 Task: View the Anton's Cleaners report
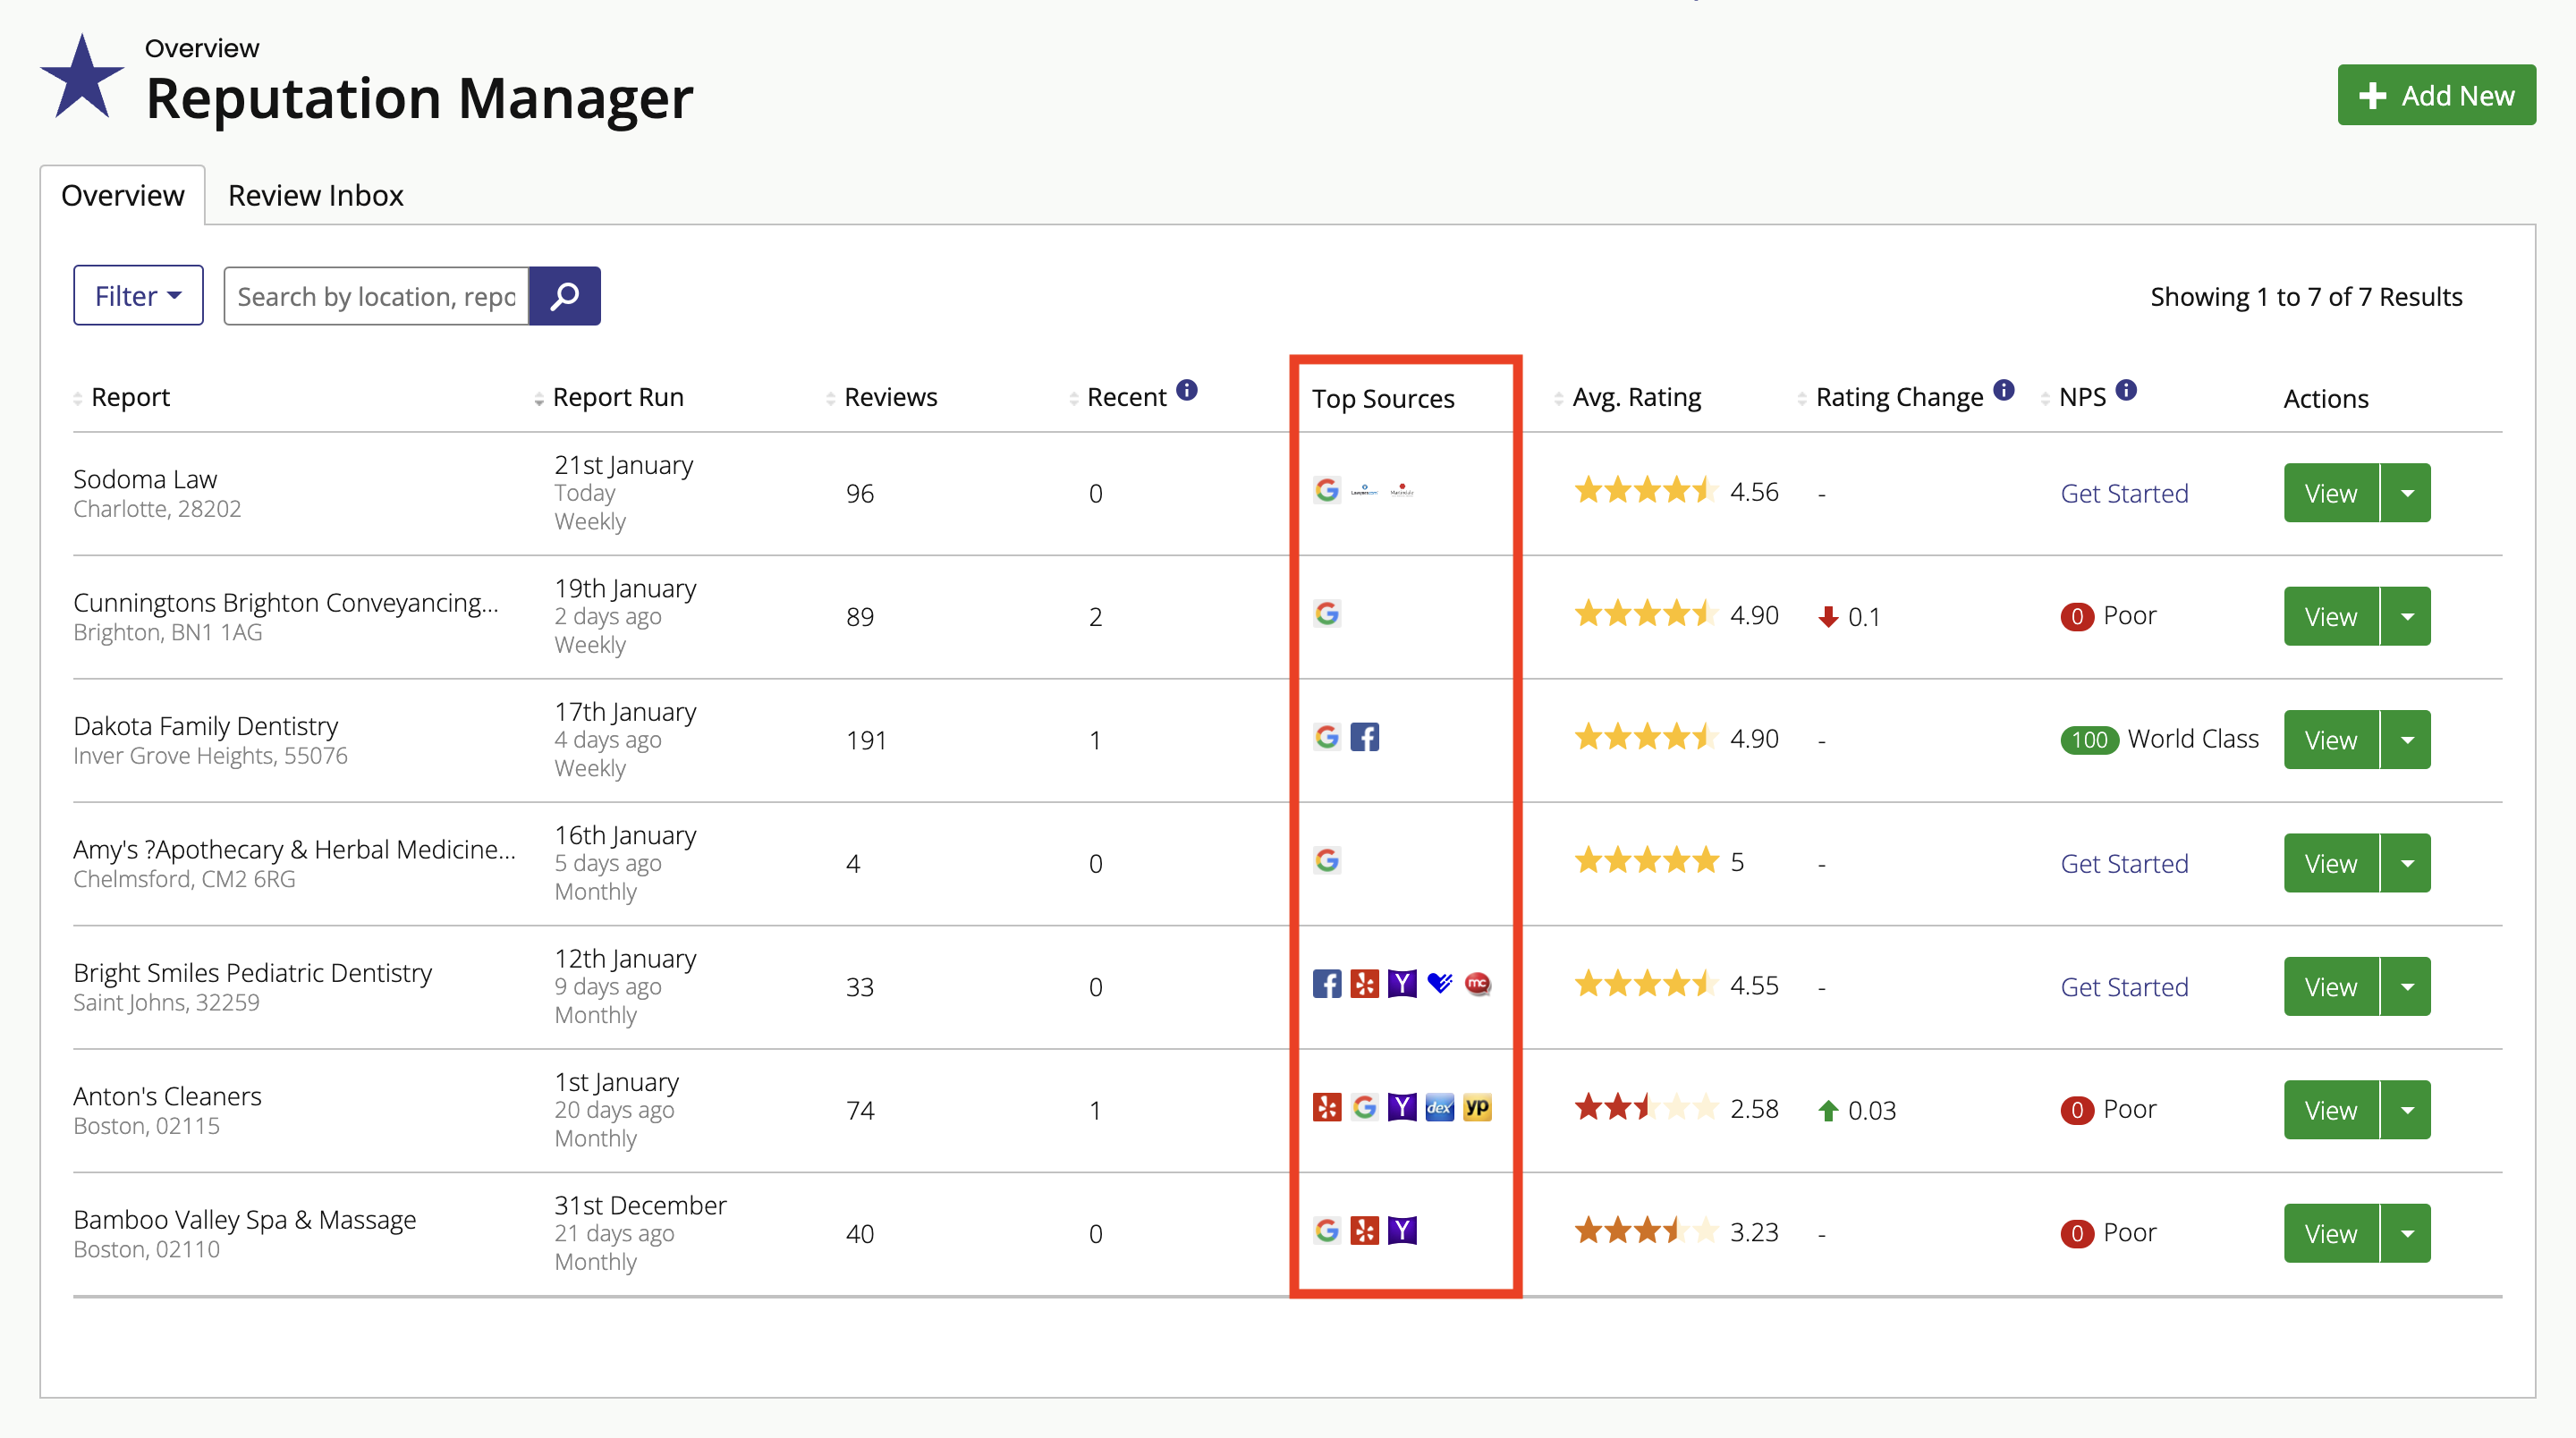click(2331, 1110)
